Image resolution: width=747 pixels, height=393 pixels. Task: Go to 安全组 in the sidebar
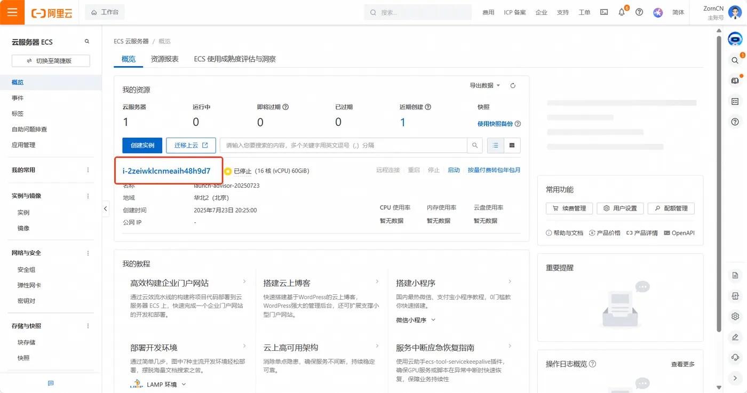(26, 270)
